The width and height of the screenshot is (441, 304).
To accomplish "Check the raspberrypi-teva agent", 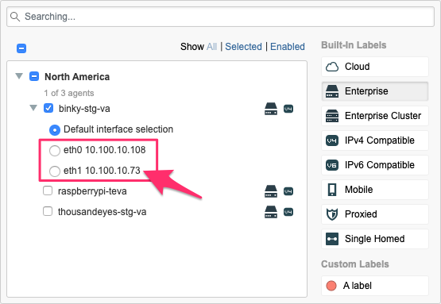I will click(48, 190).
